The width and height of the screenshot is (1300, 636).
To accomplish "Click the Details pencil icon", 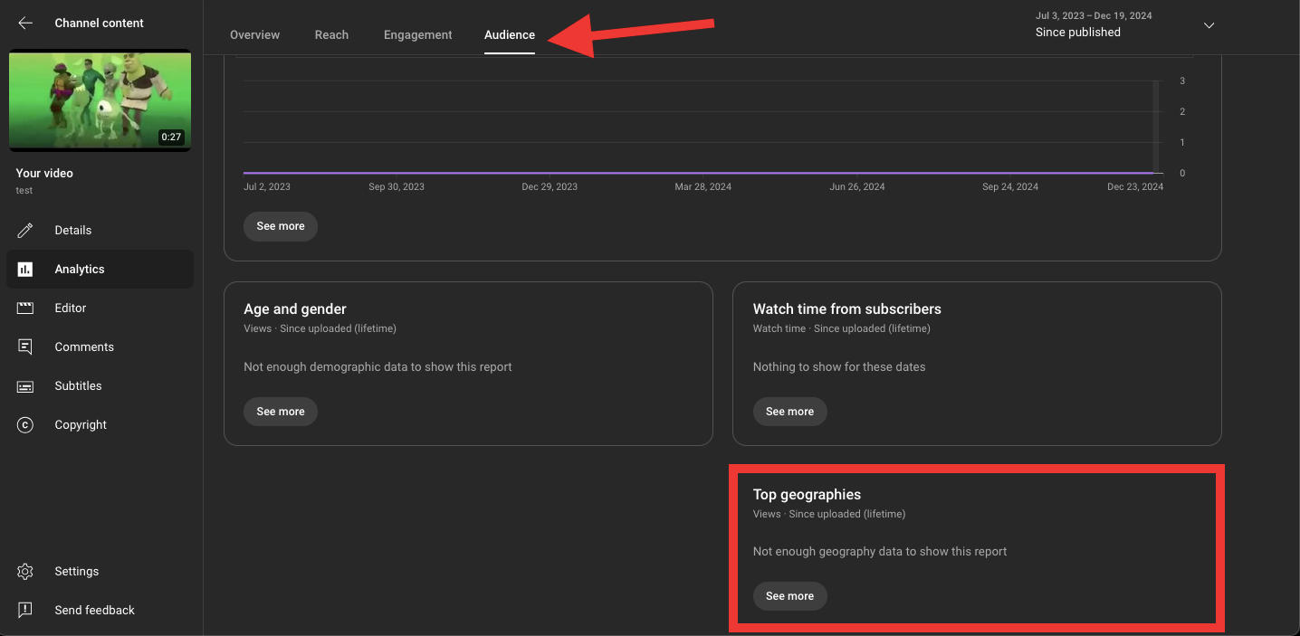I will coord(25,230).
